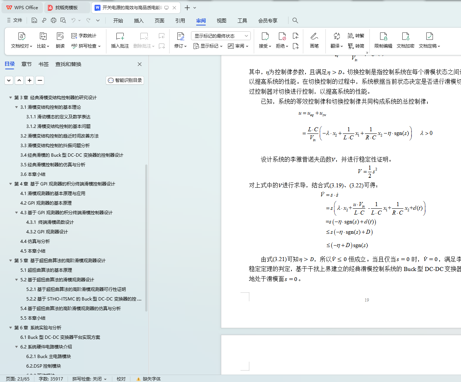This screenshot has width=461, height=382.
Task: Click 缺失字体 warning in status bar
Action: pos(148,379)
